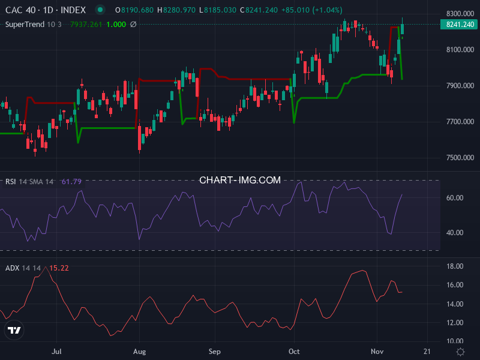Click the Nov label on the time axis
480x360 pixels.
[x=378, y=351]
